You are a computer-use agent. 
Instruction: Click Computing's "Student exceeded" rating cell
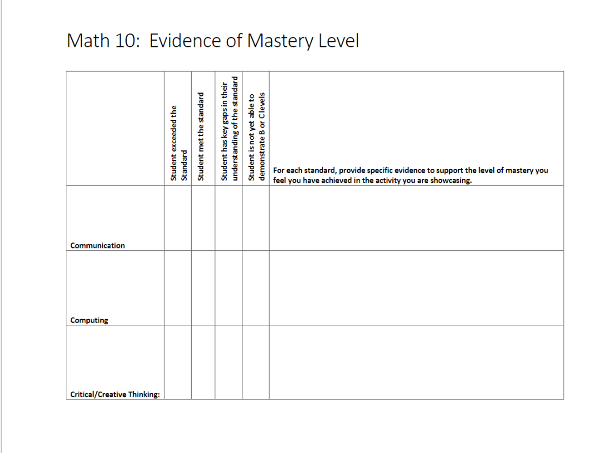pos(177,287)
